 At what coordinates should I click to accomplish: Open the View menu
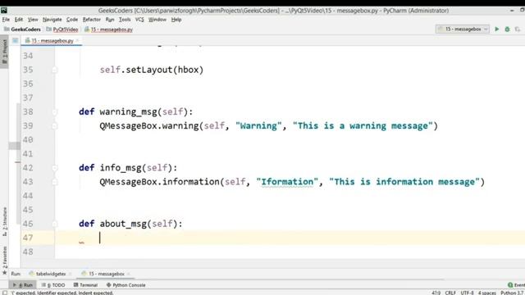33,20
